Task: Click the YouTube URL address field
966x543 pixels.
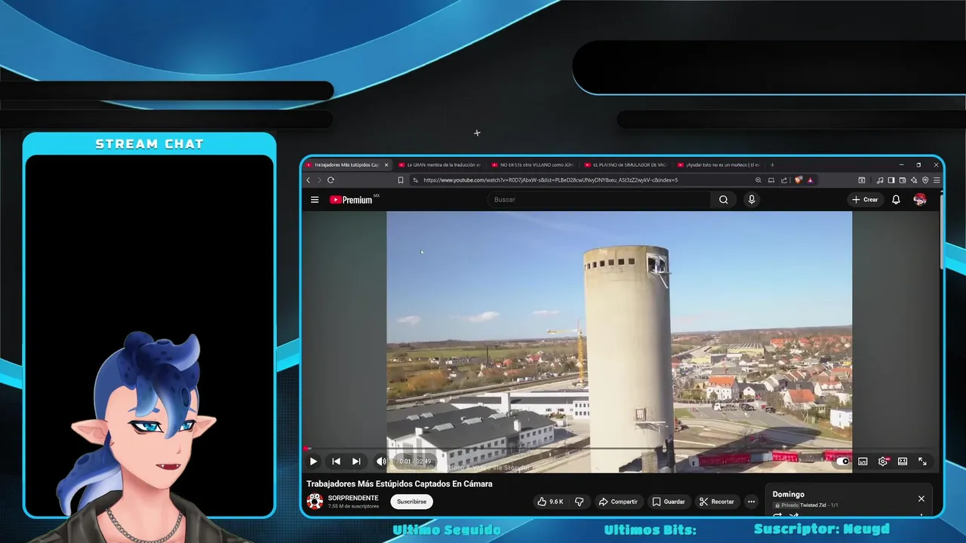Action: pos(551,180)
